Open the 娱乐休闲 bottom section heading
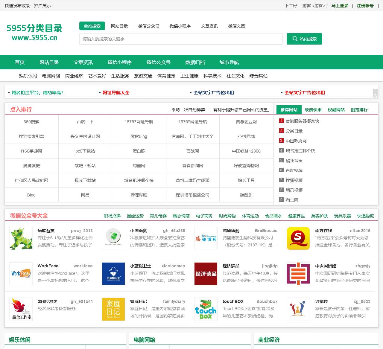This screenshot has width=383, height=349. pyautogui.click(x=20, y=340)
